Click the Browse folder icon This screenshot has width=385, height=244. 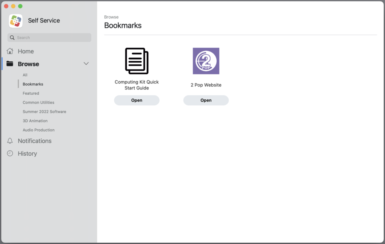click(x=10, y=64)
